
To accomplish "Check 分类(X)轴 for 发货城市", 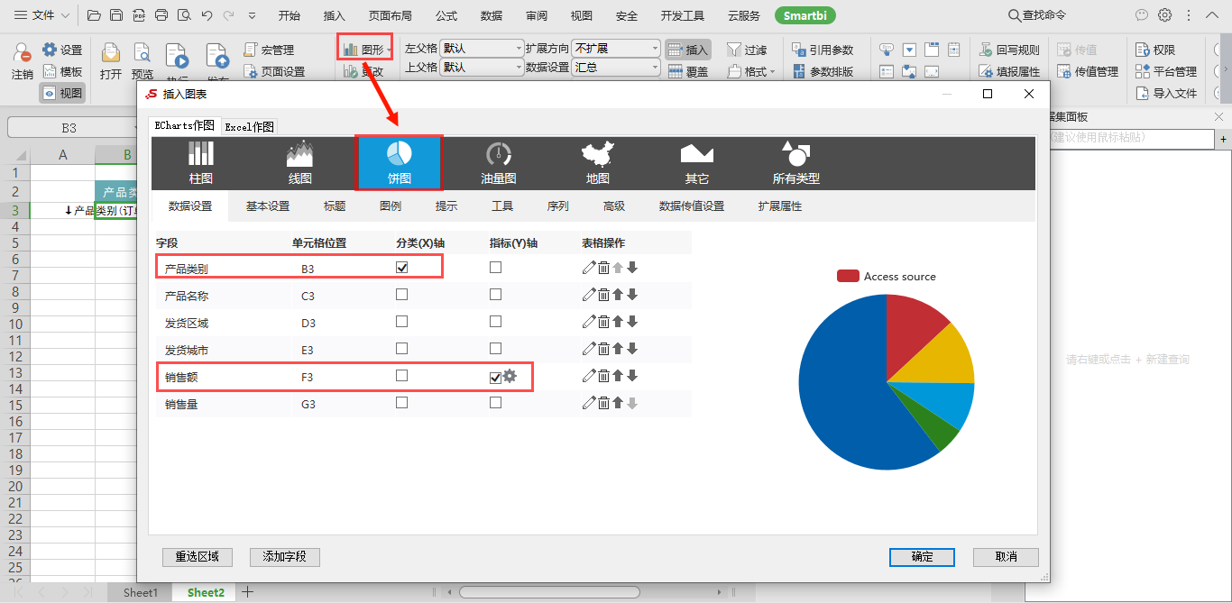I will [402, 348].
